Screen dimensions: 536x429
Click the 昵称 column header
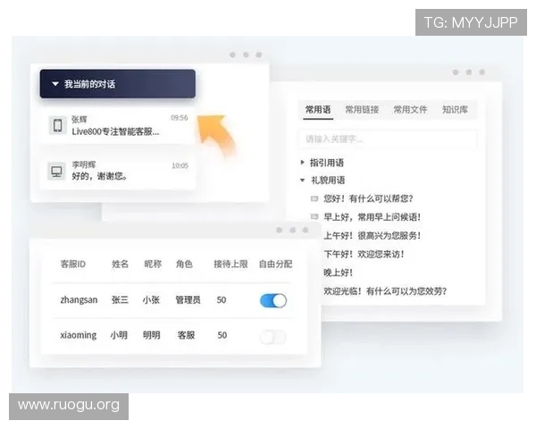tap(153, 265)
